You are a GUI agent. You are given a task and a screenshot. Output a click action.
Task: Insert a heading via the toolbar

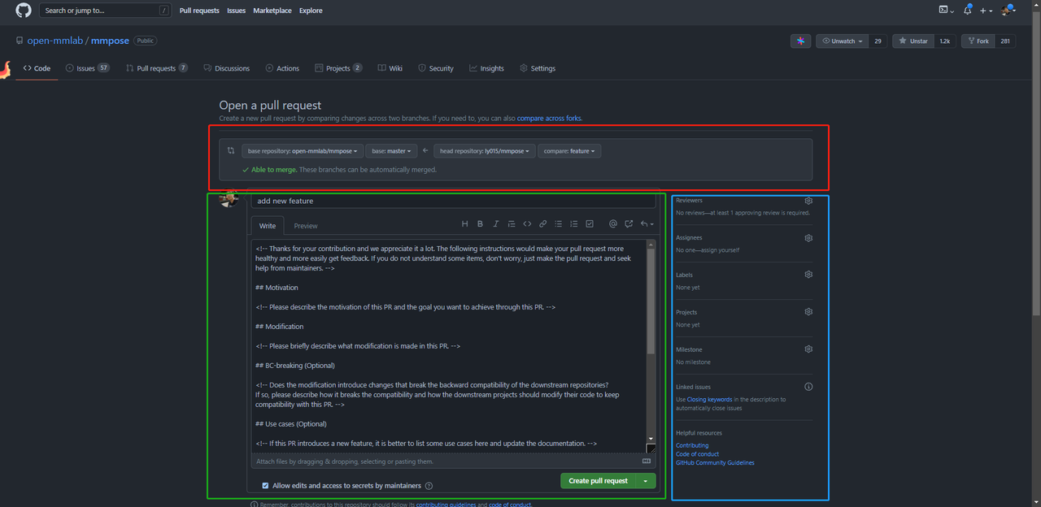(465, 224)
